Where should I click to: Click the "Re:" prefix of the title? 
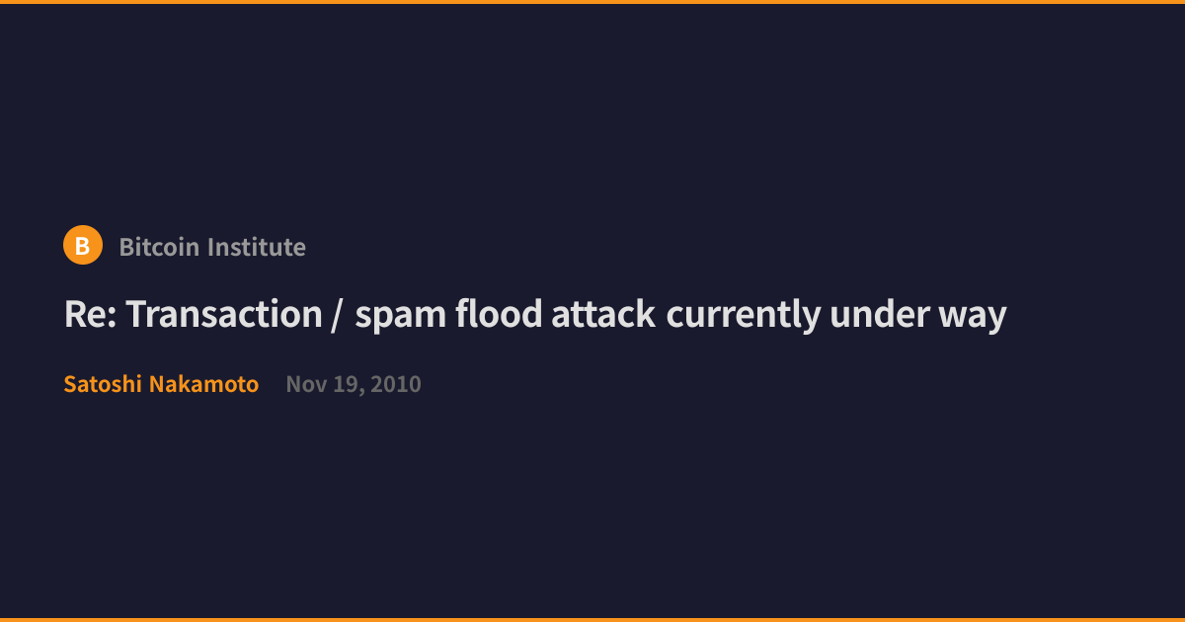tap(90, 315)
